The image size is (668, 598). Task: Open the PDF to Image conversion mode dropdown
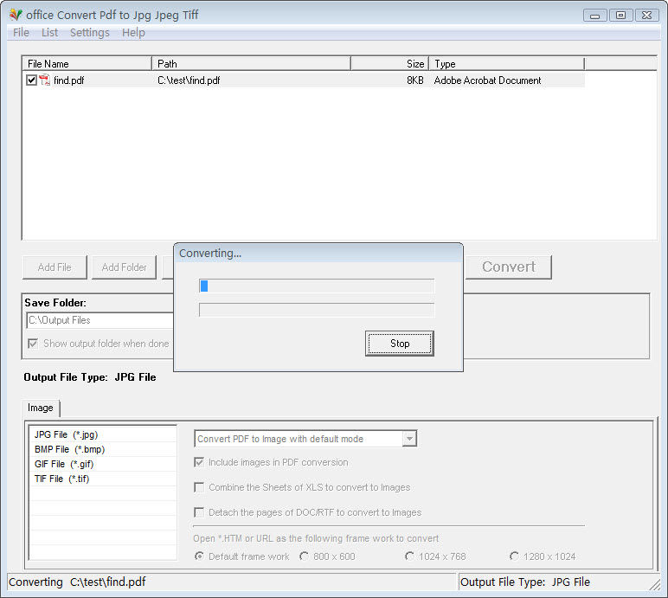pyautogui.click(x=409, y=439)
